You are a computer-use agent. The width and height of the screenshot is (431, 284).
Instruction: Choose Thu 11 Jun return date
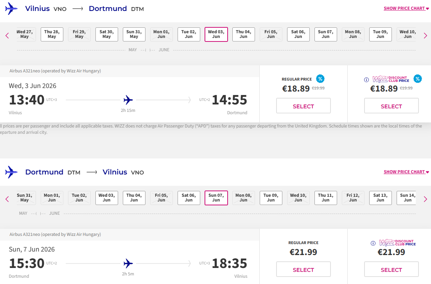tap(326, 198)
